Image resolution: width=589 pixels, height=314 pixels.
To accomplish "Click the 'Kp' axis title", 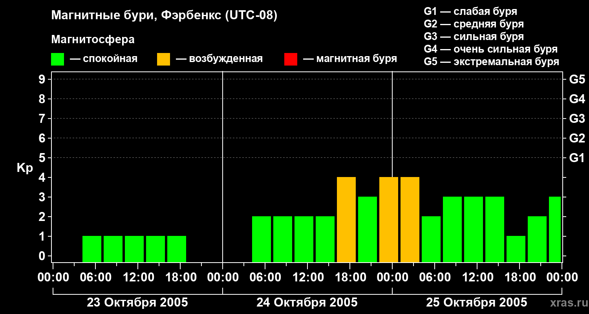I will (x=25, y=168).
